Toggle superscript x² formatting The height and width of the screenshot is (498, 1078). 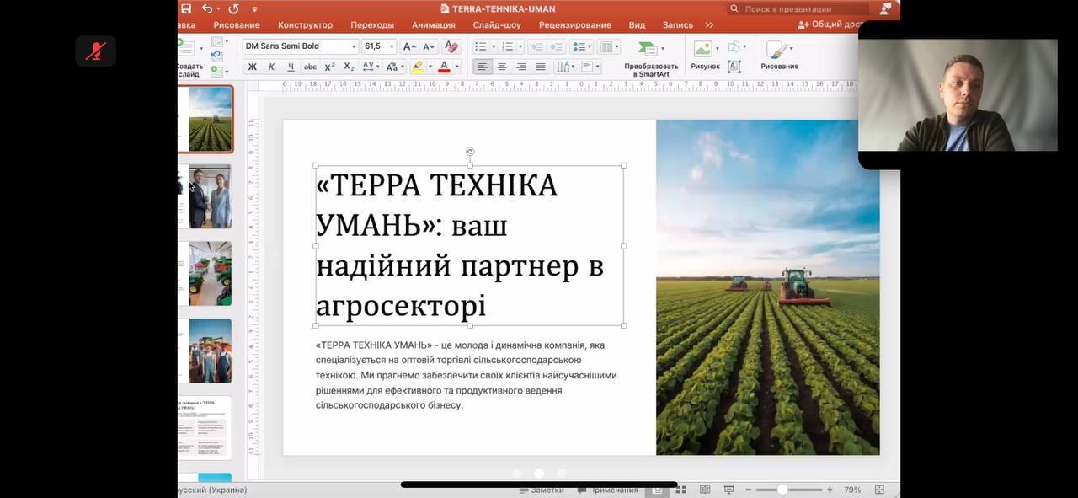[x=329, y=67]
